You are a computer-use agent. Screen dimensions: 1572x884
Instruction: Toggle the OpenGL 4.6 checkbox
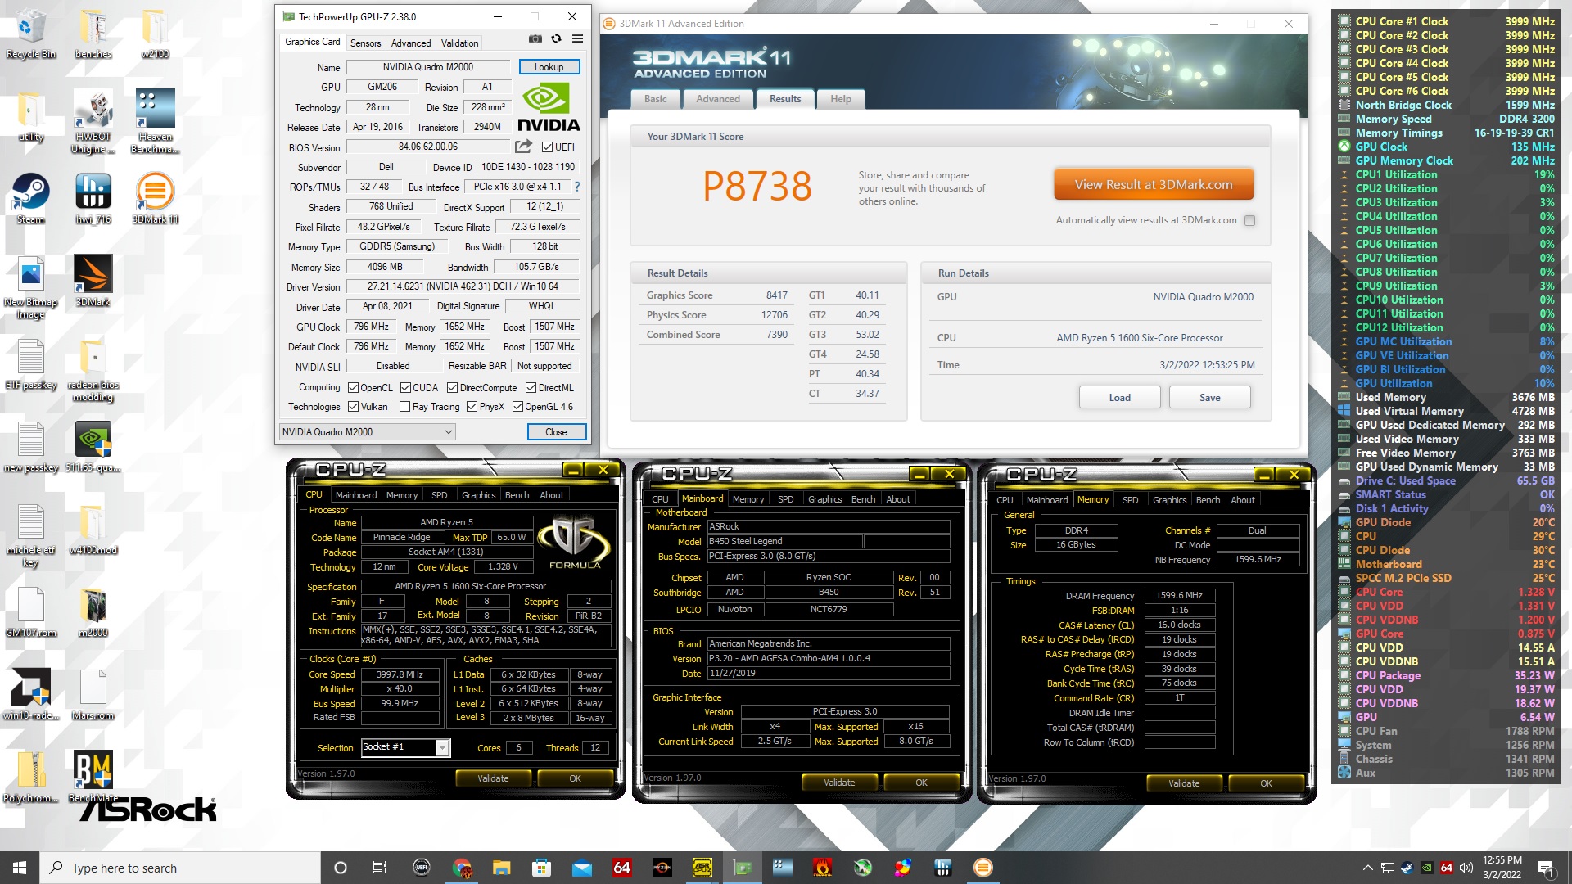click(517, 407)
